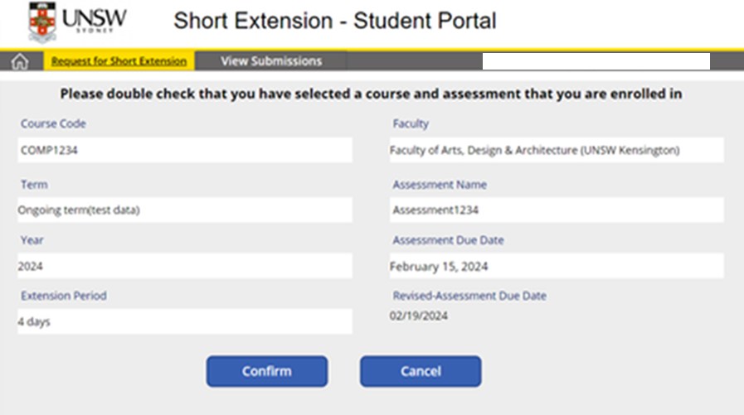744x415 pixels.
Task: Click the Term field Ongoing term
Action: tap(184, 210)
